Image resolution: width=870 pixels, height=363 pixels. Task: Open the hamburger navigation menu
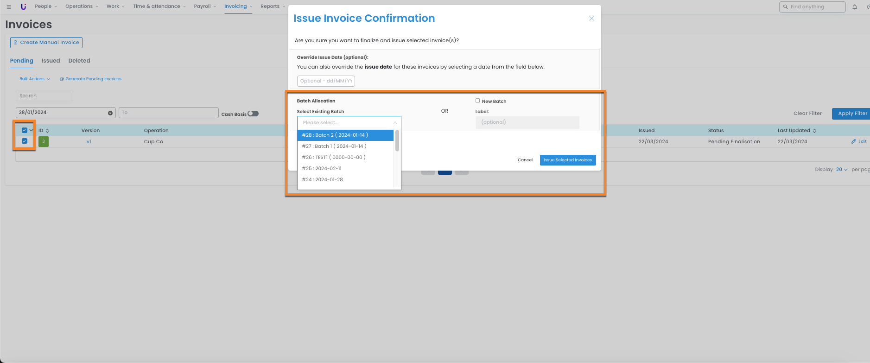click(x=9, y=7)
